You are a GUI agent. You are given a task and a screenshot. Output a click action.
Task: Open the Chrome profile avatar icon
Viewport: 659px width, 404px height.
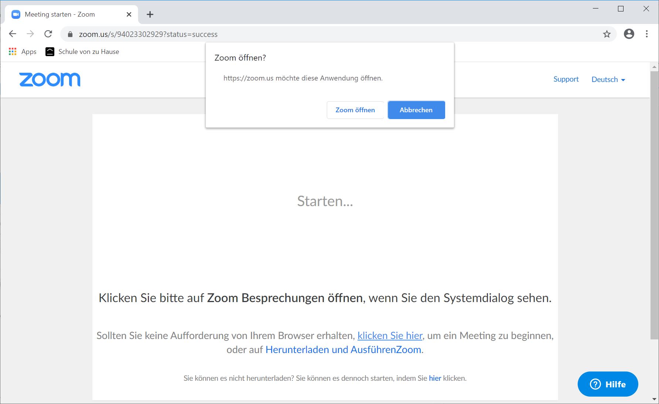click(629, 34)
